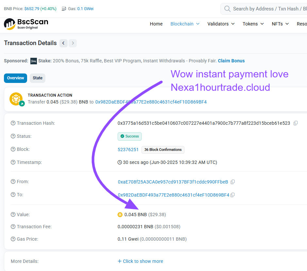Click help icon beside From

click(13, 182)
